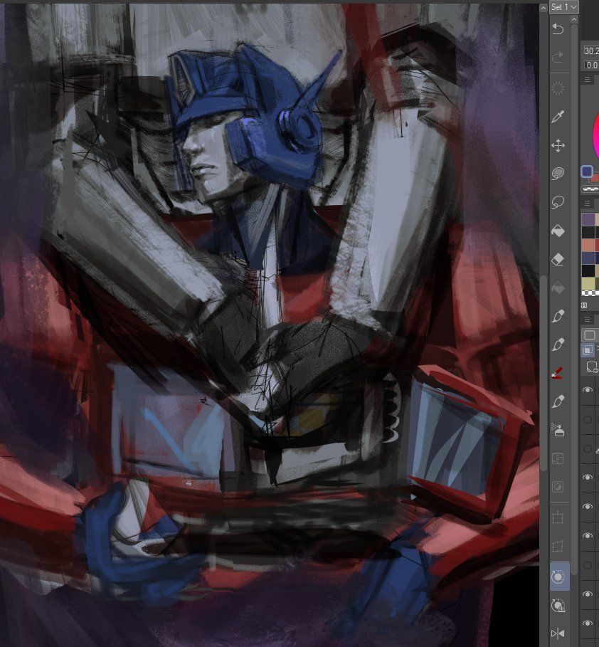Screen dimensions: 599x647
Task: Open the color set panel hamburger menu
Action: pos(587,203)
